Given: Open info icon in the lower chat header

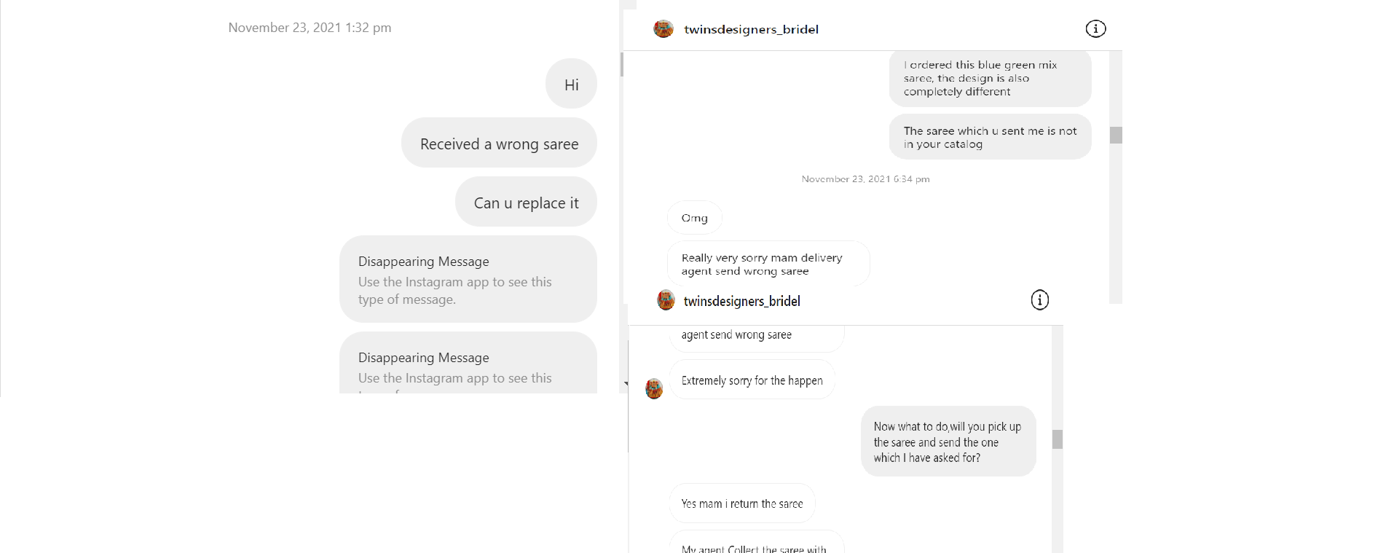Looking at the screenshot, I should pyautogui.click(x=1039, y=299).
